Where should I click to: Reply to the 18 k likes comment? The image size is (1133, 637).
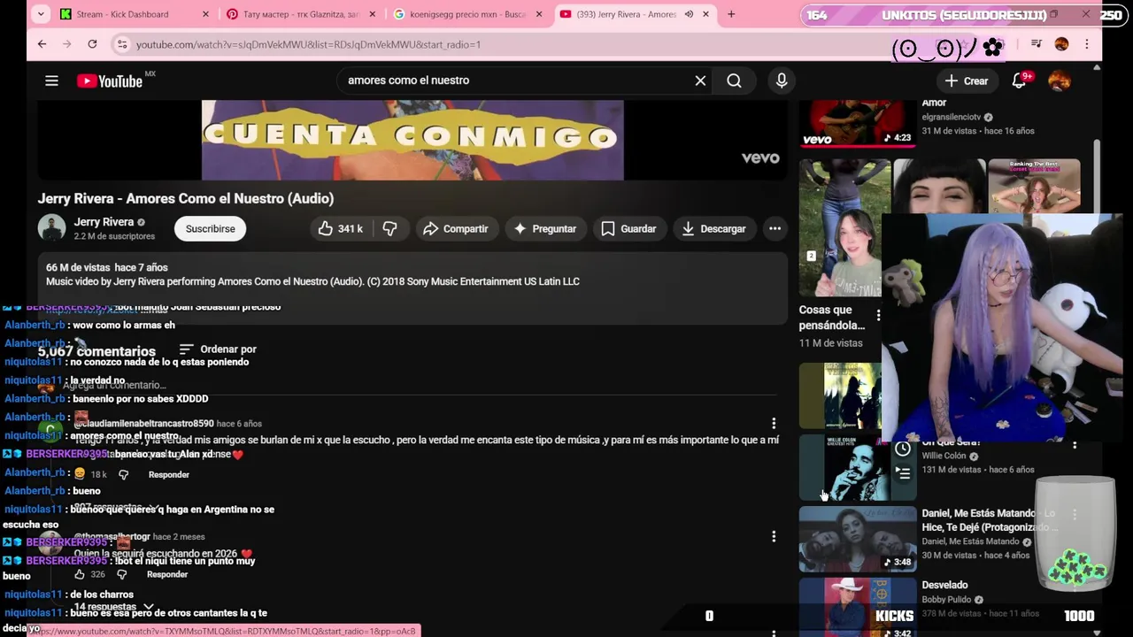pos(168,474)
